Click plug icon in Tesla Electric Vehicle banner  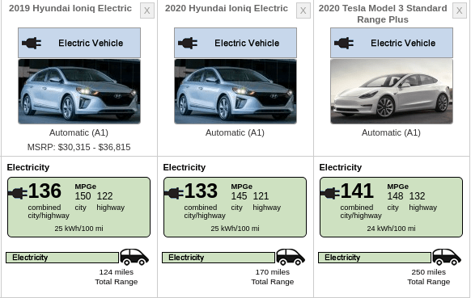(x=344, y=43)
